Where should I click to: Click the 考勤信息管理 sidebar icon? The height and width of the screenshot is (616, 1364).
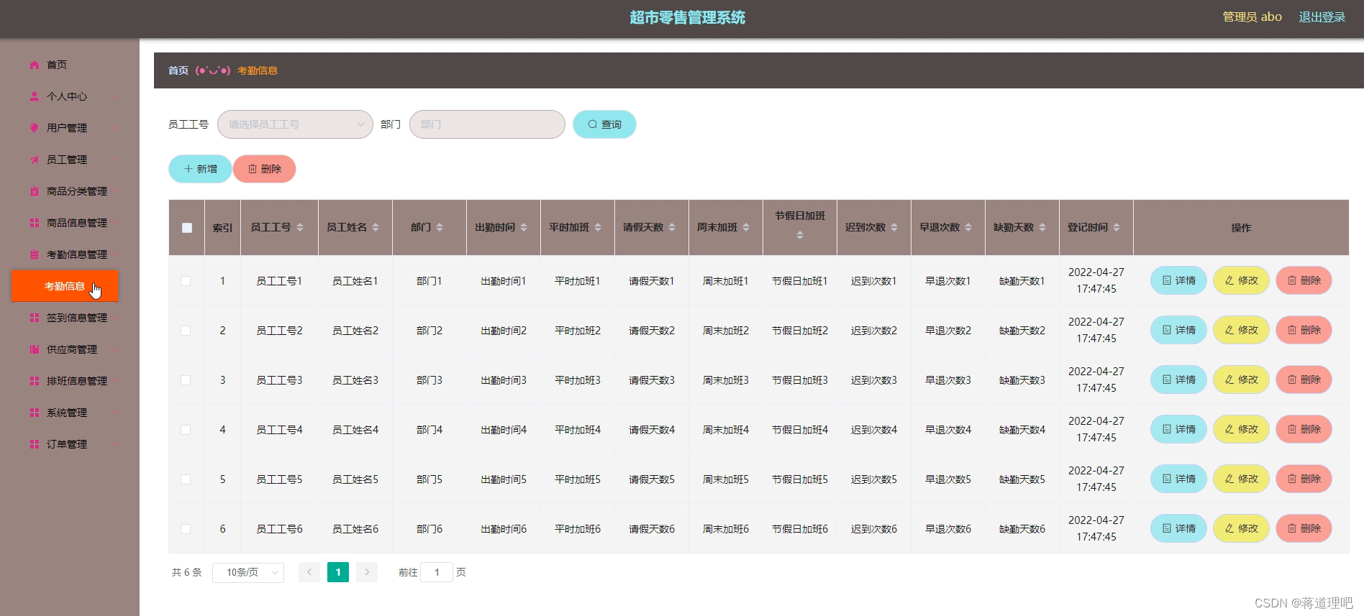coord(34,254)
